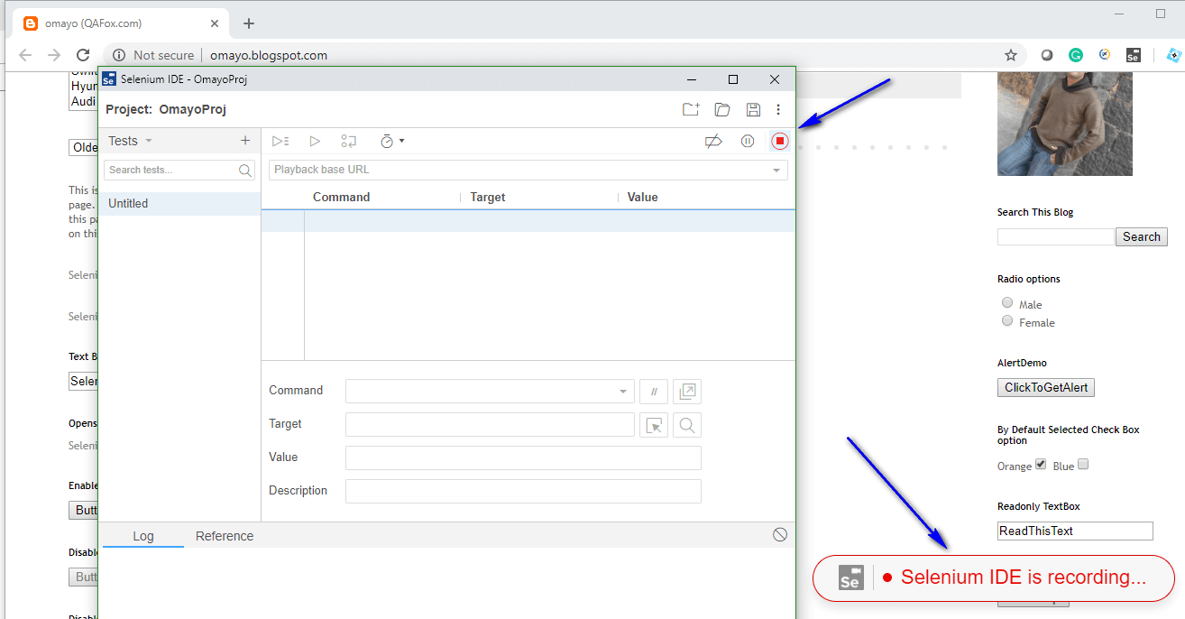Expand the Playback base URL dropdown
Screen dimensions: 1185x619
[776, 170]
